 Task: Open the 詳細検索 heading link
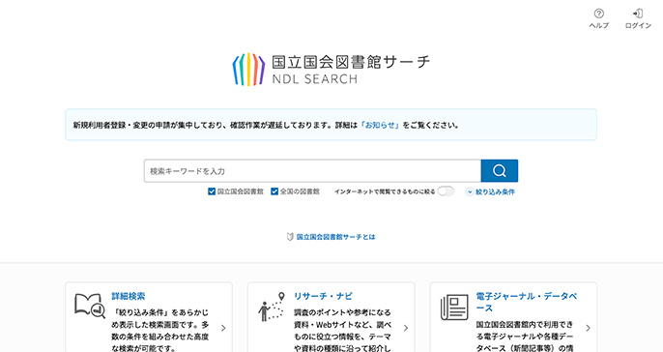point(129,296)
